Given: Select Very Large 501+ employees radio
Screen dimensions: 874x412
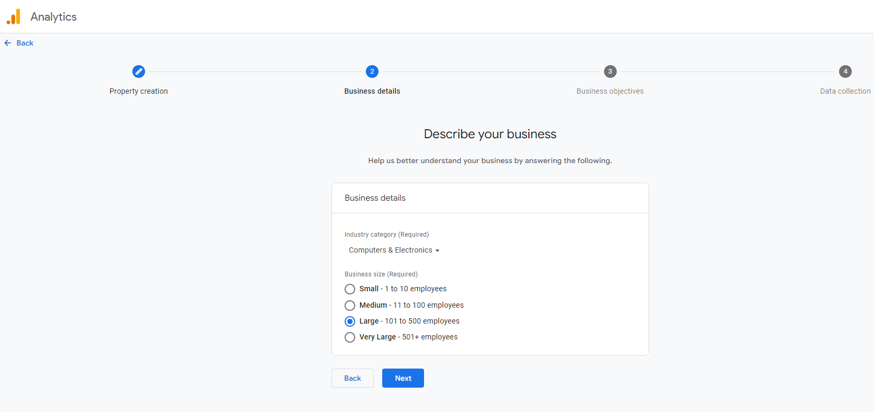Looking at the screenshot, I should click(x=350, y=337).
